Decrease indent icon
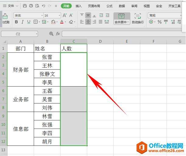The width and height of the screenshot is (186, 156). click(101, 15)
